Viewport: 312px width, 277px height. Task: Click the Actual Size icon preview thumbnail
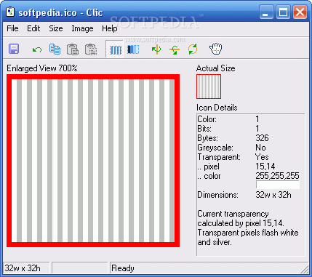209,87
